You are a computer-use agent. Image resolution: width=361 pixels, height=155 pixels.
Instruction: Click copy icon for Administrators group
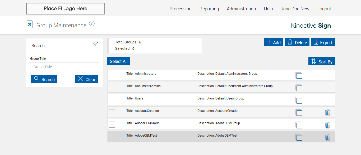point(299,76)
